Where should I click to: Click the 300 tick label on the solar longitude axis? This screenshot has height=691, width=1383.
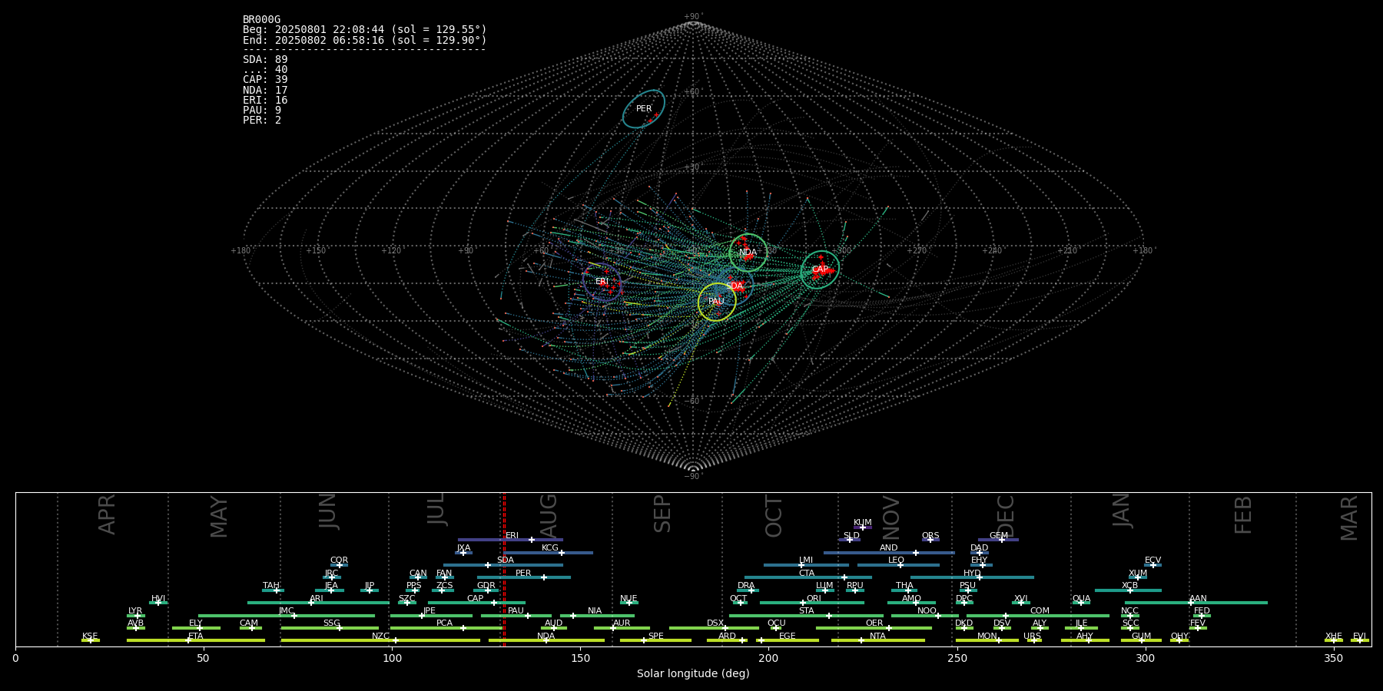click(1145, 658)
